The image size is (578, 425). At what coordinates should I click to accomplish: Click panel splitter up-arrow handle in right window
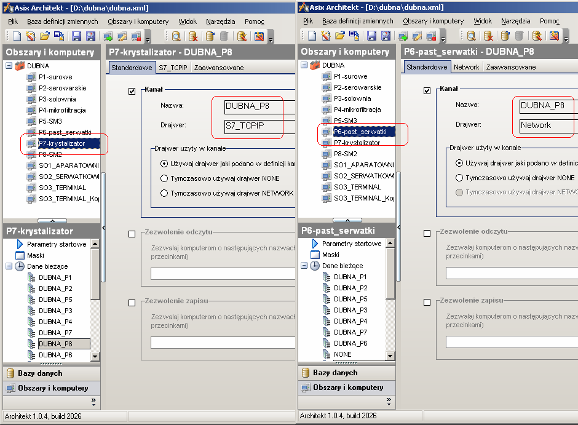[x=347, y=220]
